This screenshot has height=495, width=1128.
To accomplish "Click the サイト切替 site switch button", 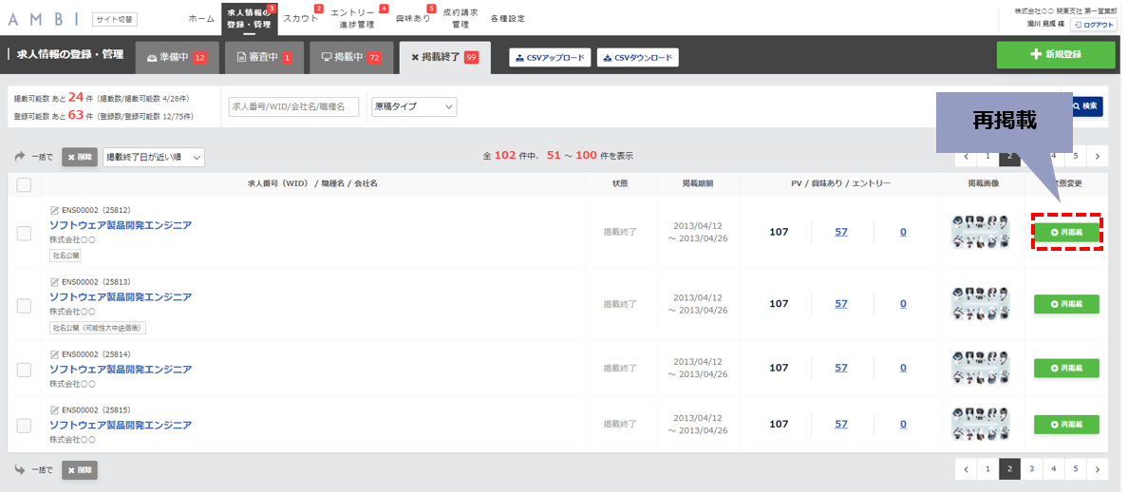I will (x=115, y=19).
